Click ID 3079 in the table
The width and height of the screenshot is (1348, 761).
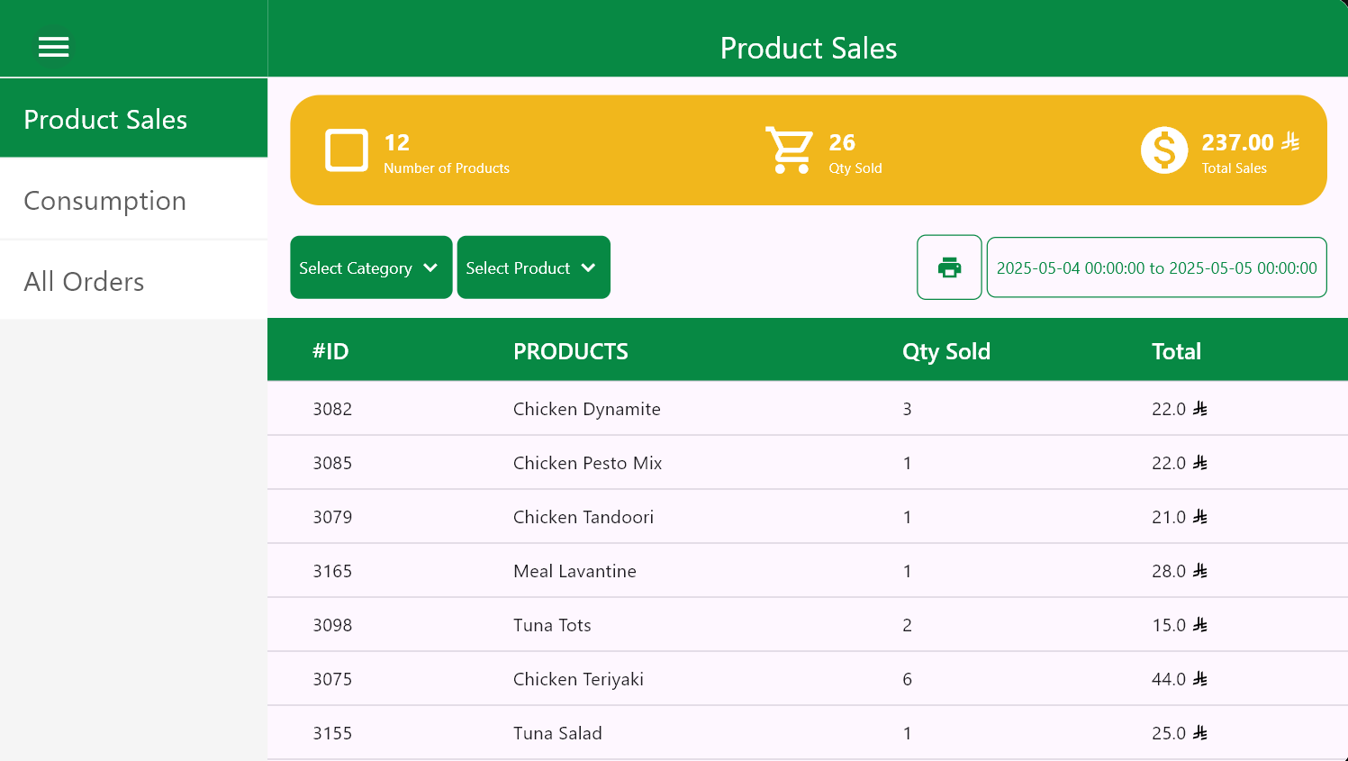click(332, 517)
